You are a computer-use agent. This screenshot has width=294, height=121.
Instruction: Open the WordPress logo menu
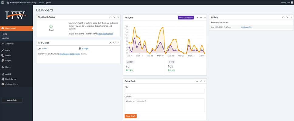tap(3, 3)
